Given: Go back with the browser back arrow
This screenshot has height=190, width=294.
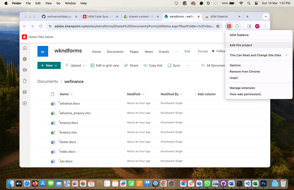Looking at the screenshot, I should [x=25, y=26].
